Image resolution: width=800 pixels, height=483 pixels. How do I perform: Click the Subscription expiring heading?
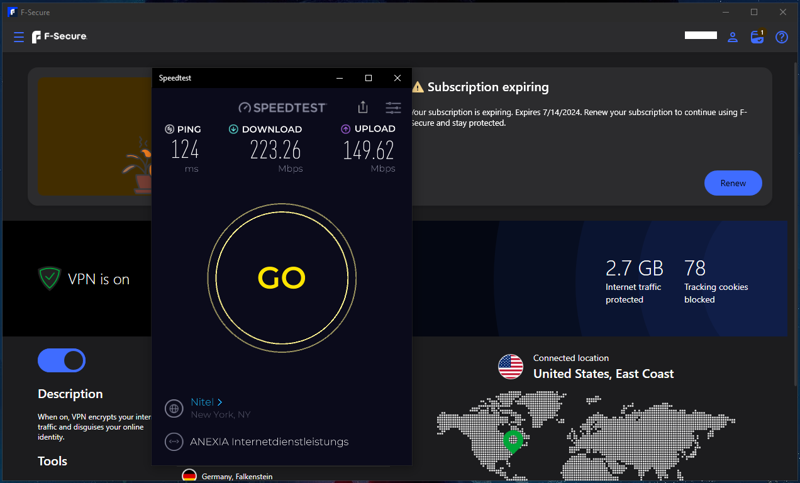coord(488,87)
